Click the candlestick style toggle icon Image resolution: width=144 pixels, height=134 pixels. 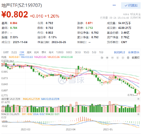pyautogui.click(x=128, y=58)
